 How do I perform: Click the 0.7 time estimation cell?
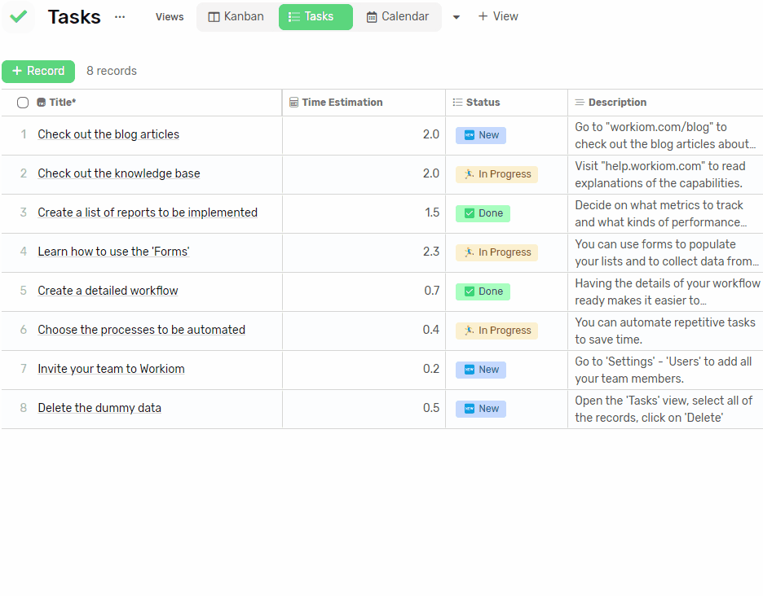pyautogui.click(x=364, y=291)
